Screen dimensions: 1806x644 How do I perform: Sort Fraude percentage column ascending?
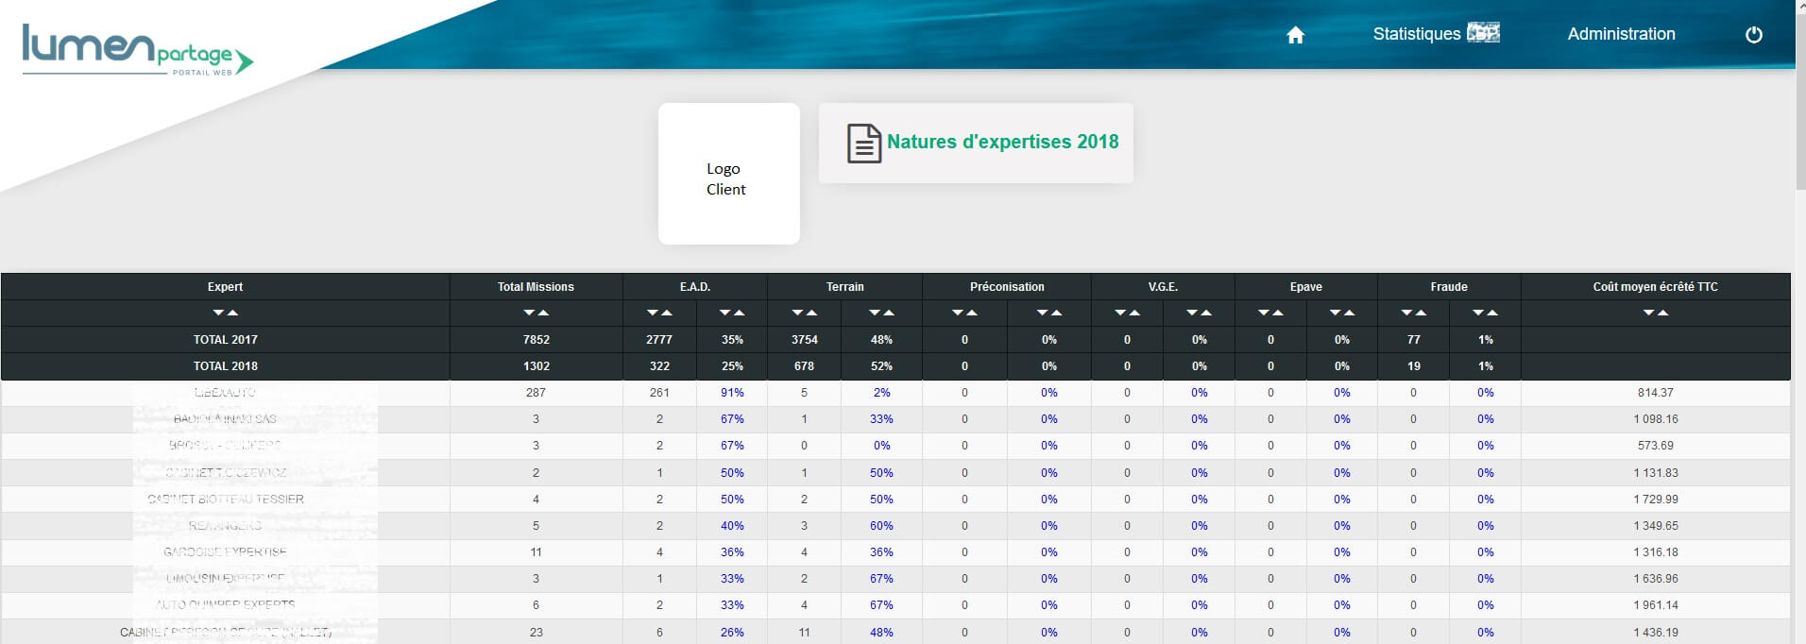pos(1492,313)
